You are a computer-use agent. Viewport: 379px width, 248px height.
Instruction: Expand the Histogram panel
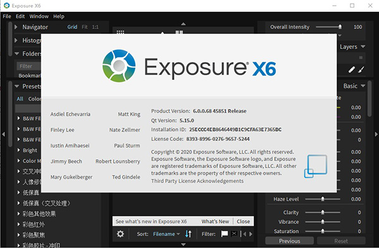click(16, 40)
